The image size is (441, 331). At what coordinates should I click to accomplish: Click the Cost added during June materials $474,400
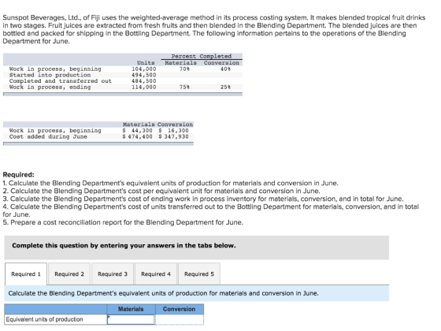(x=138, y=136)
